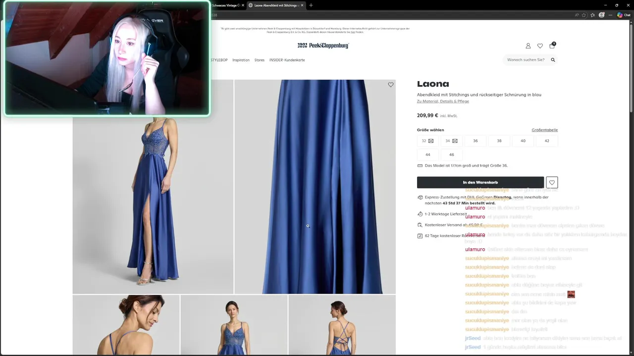Open the Inspiration menu item

point(241,60)
